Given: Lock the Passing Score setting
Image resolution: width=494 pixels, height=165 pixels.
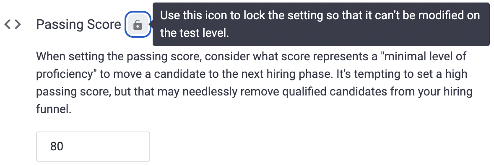Looking at the screenshot, I should click(138, 25).
